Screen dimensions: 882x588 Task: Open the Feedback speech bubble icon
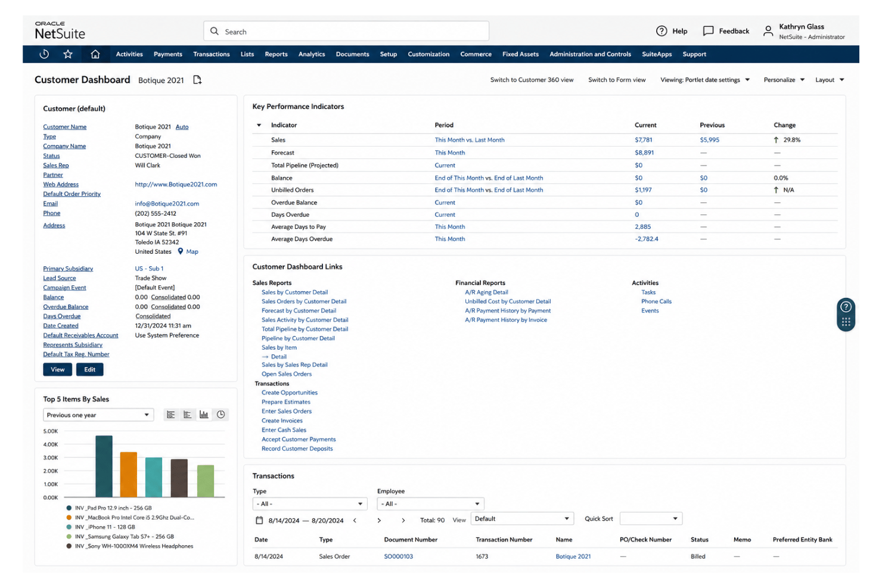point(708,31)
